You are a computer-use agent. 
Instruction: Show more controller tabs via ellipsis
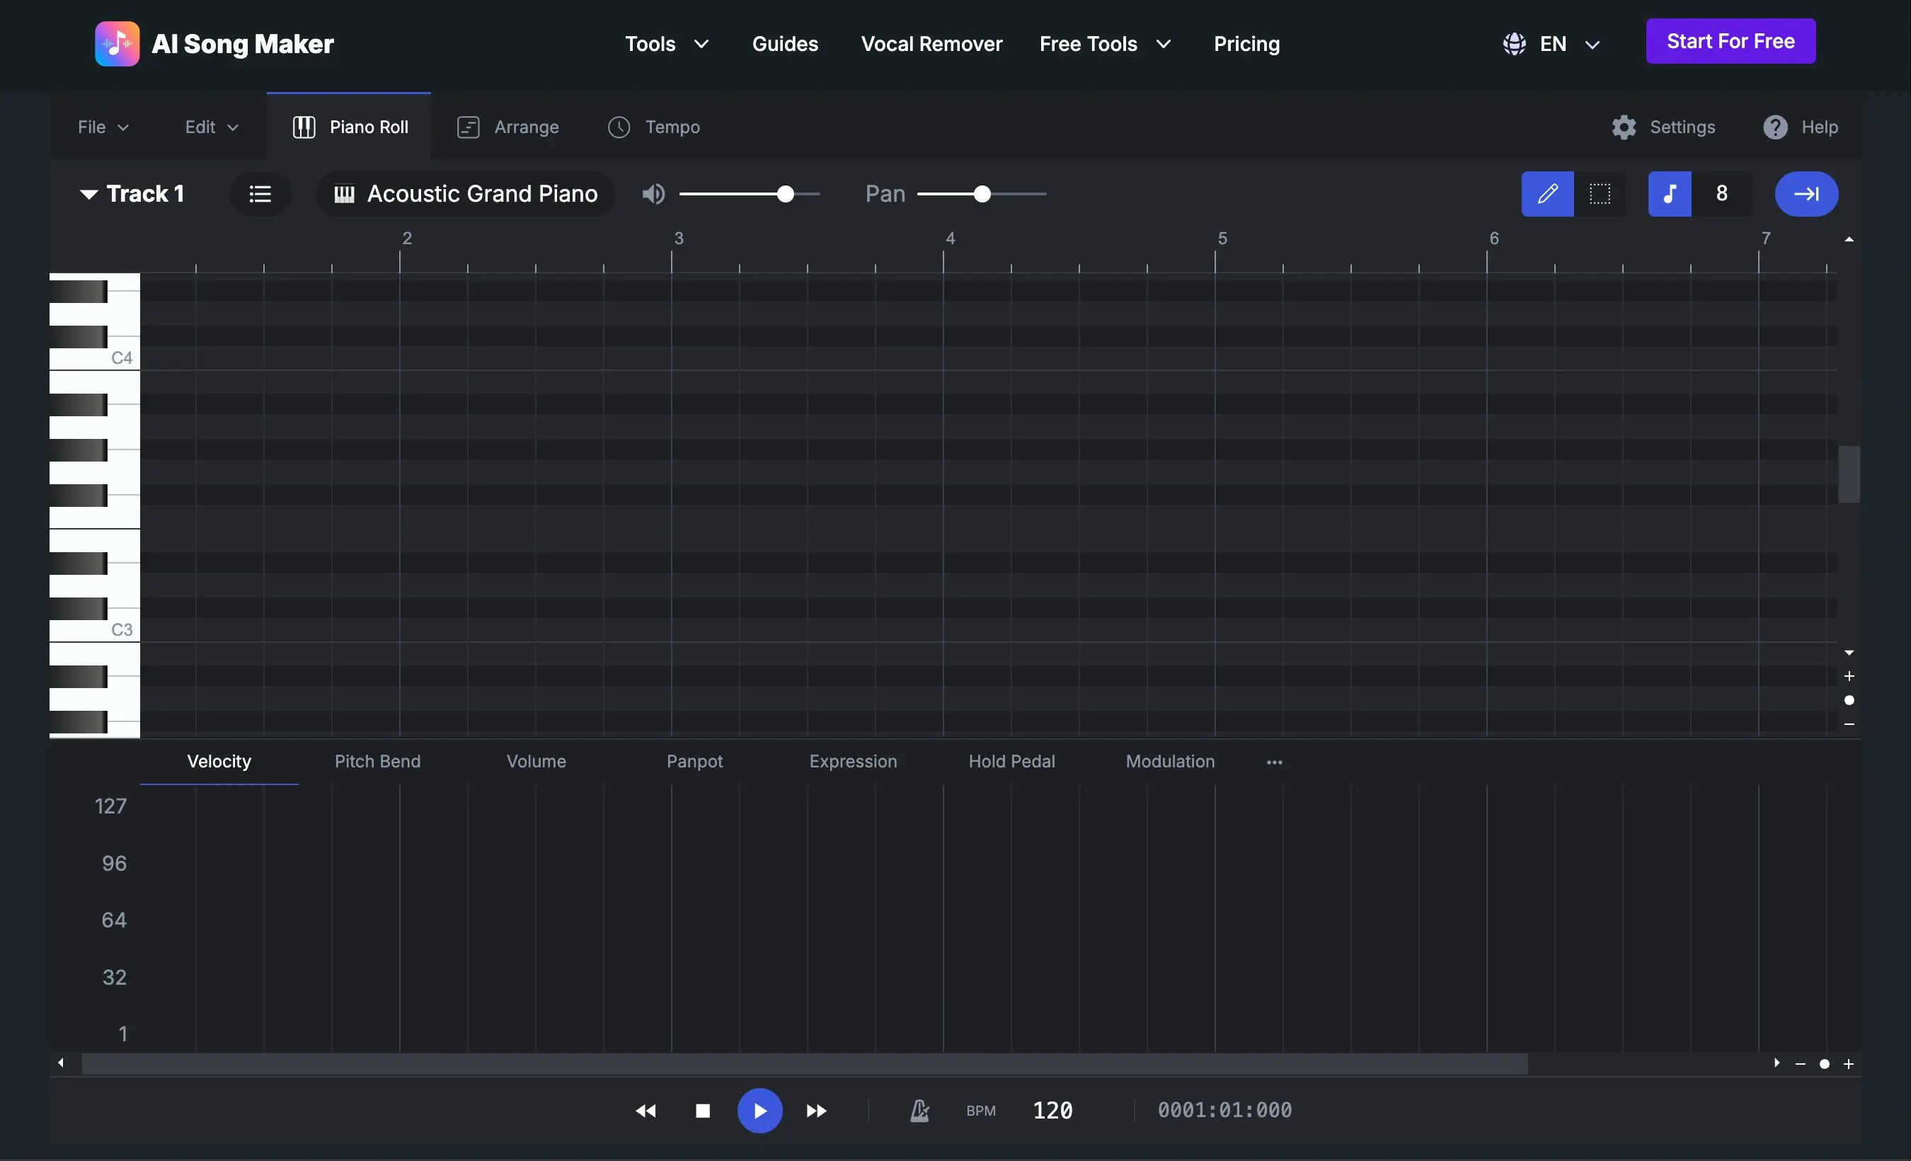tap(1274, 762)
